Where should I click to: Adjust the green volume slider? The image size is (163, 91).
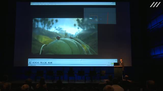point(112,63)
